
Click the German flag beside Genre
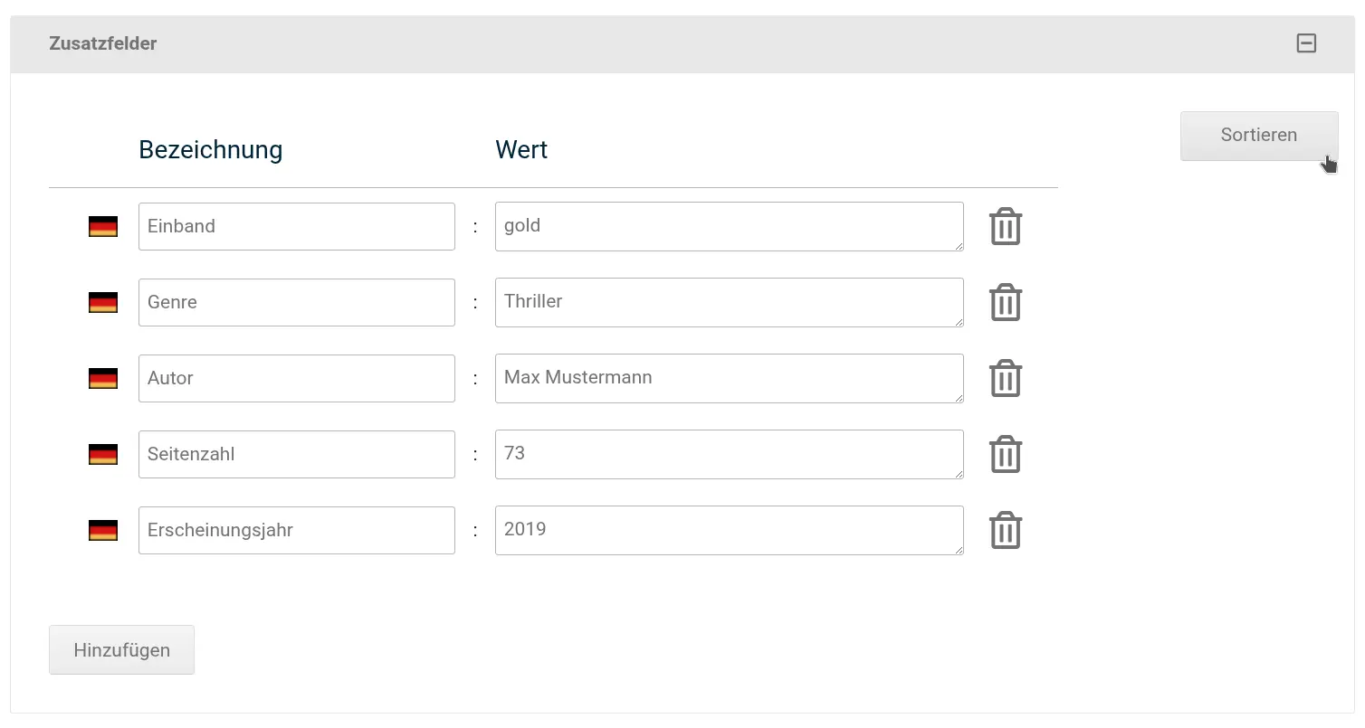pyautogui.click(x=103, y=303)
